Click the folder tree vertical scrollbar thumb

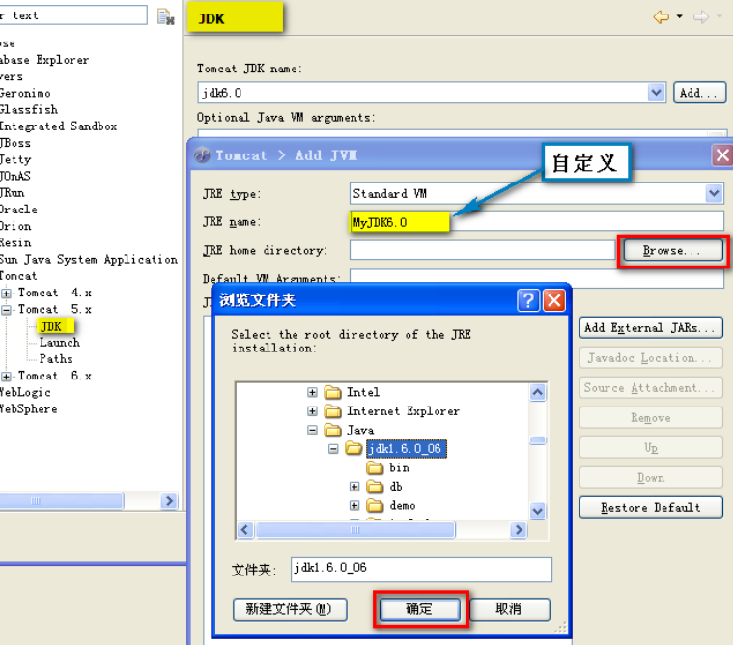pyautogui.click(x=537, y=440)
